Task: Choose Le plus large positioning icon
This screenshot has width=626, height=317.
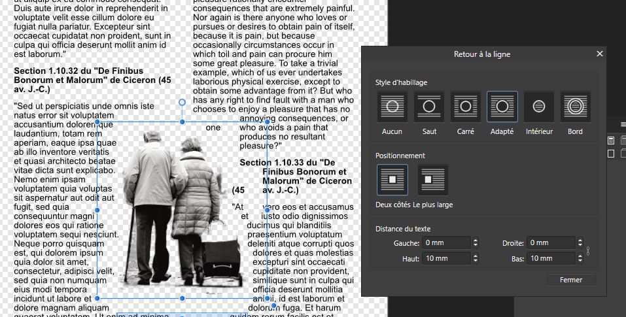Action: (x=433, y=180)
